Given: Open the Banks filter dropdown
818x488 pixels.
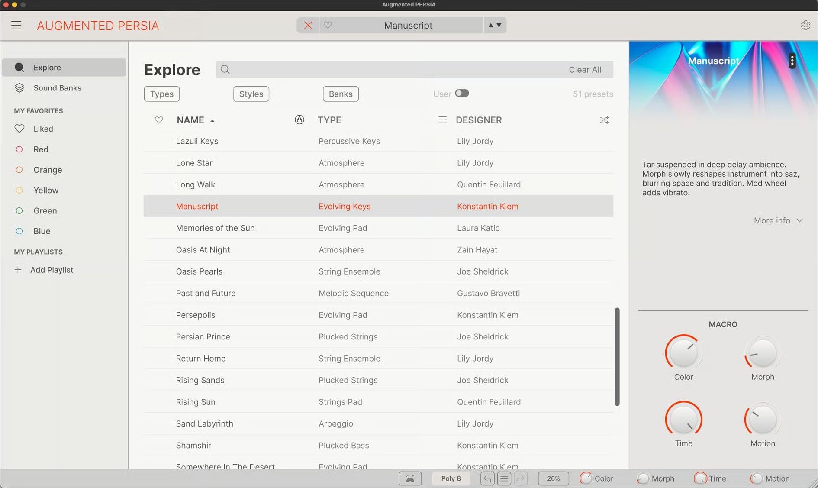Looking at the screenshot, I should (x=340, y=94).
